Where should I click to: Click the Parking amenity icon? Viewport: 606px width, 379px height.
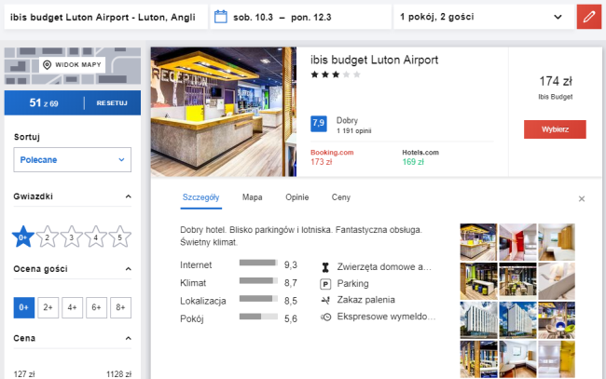325,284
